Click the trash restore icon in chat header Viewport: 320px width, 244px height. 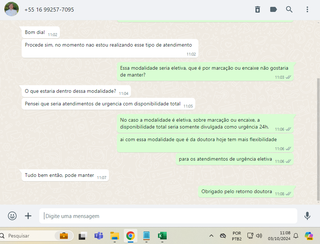point(257,9)
